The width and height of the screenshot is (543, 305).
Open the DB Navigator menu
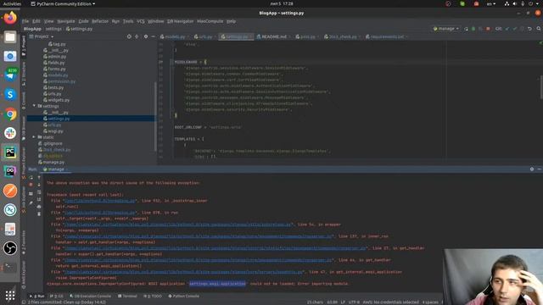pos(180,21)
